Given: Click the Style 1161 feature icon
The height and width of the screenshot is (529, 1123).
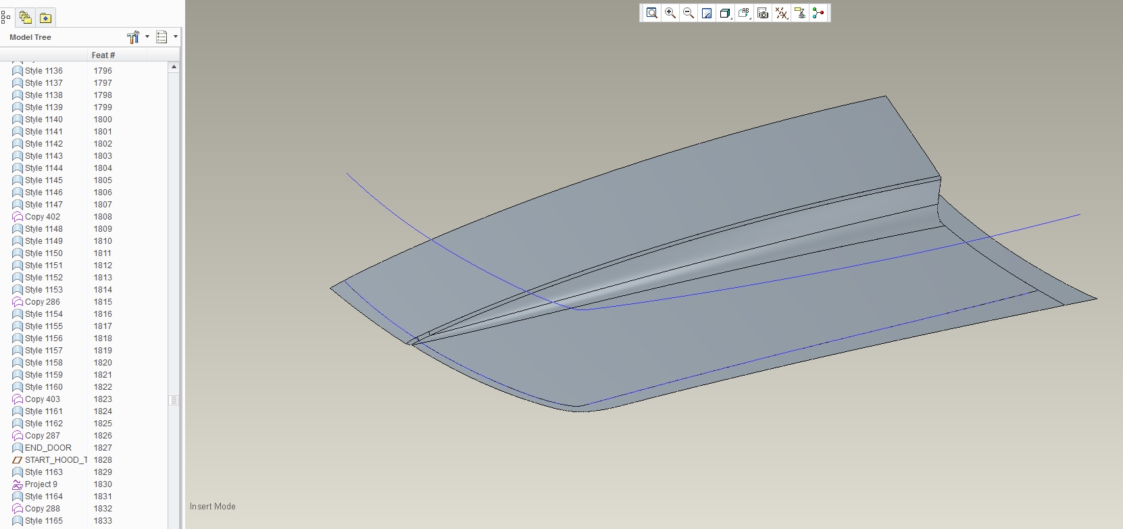Looking at the screenshot, I should (18, 411).
